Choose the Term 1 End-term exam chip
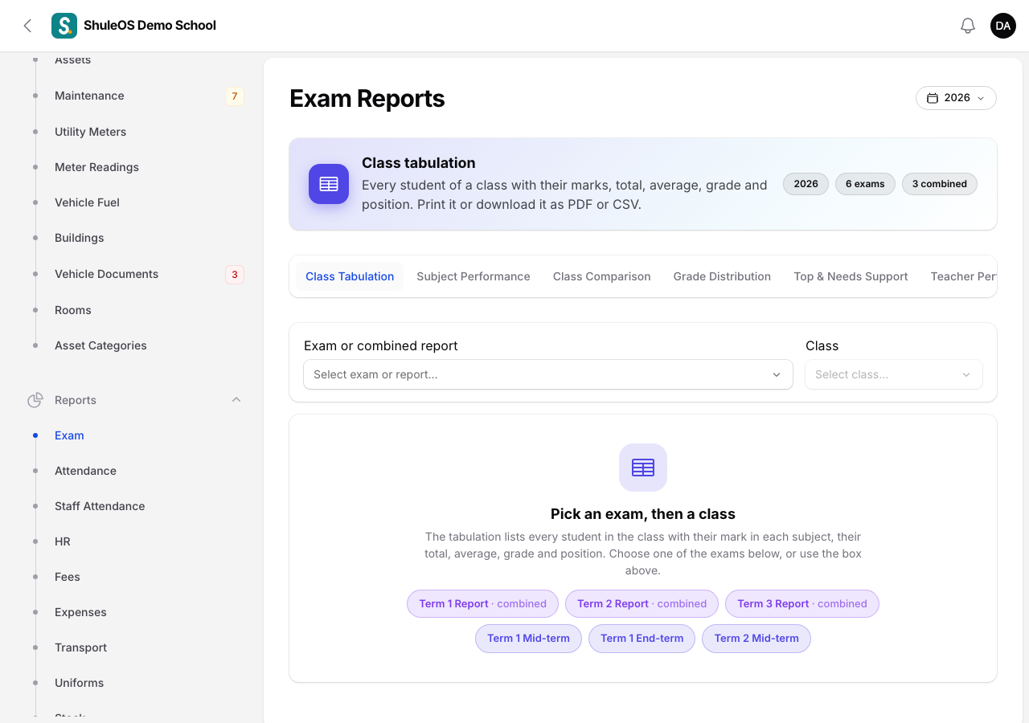The width and height of the screenshot is (1029, 723). click(x=642, y=639)
